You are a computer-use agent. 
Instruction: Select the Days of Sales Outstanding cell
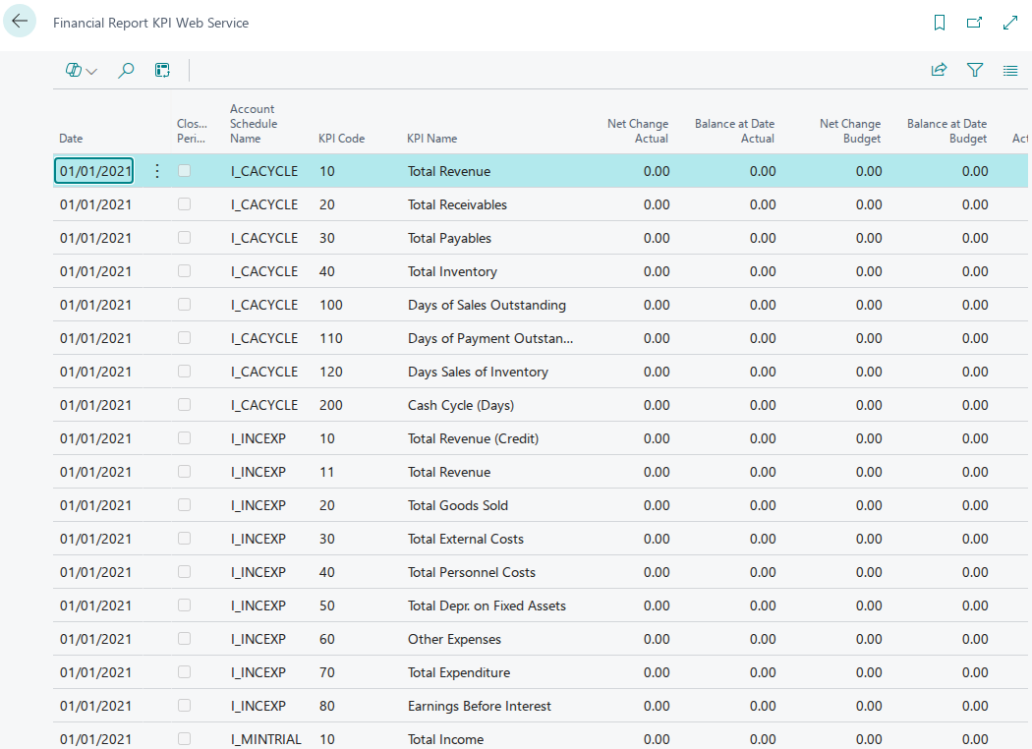pos(487,305)
